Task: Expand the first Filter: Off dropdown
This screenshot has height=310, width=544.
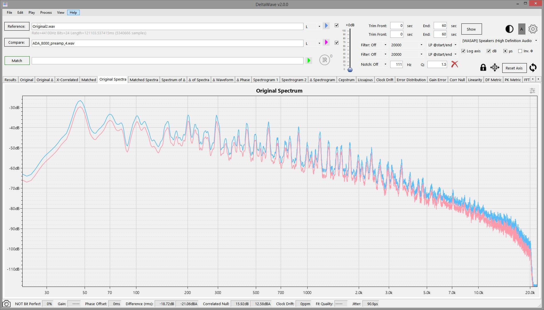Action: 373,45
